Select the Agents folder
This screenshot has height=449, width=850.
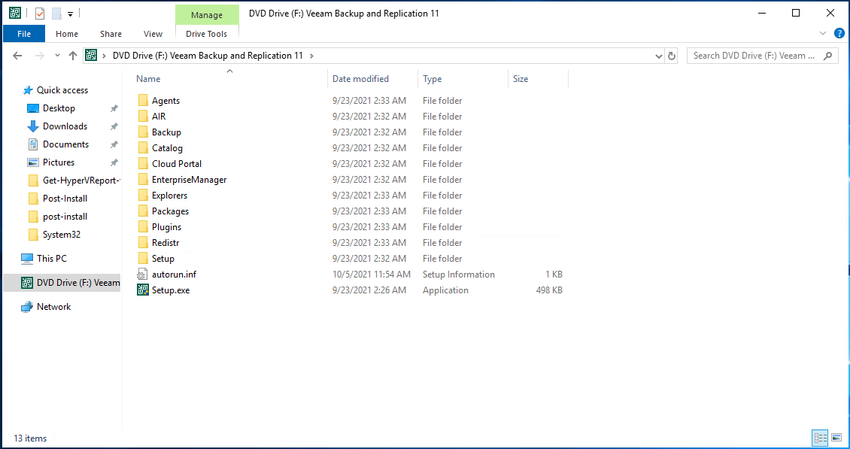tap(165, 101)
